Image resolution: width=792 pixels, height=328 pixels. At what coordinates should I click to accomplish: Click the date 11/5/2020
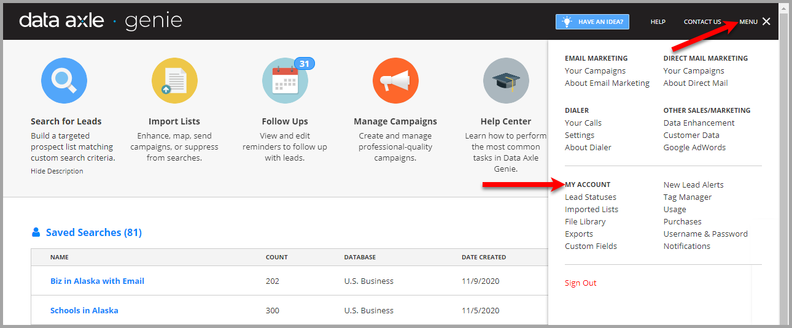[481, 310]
